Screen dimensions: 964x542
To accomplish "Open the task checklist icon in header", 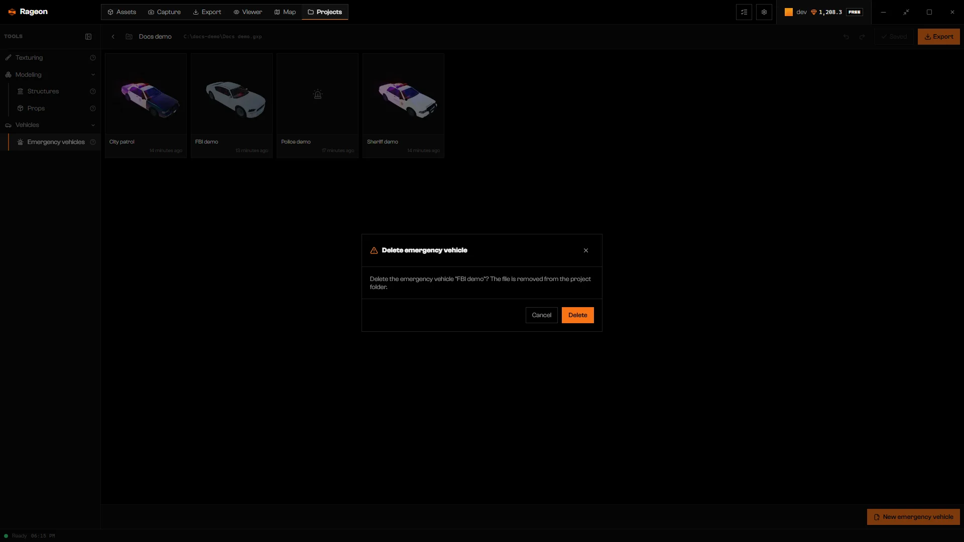I will click(x=744, y=12).
